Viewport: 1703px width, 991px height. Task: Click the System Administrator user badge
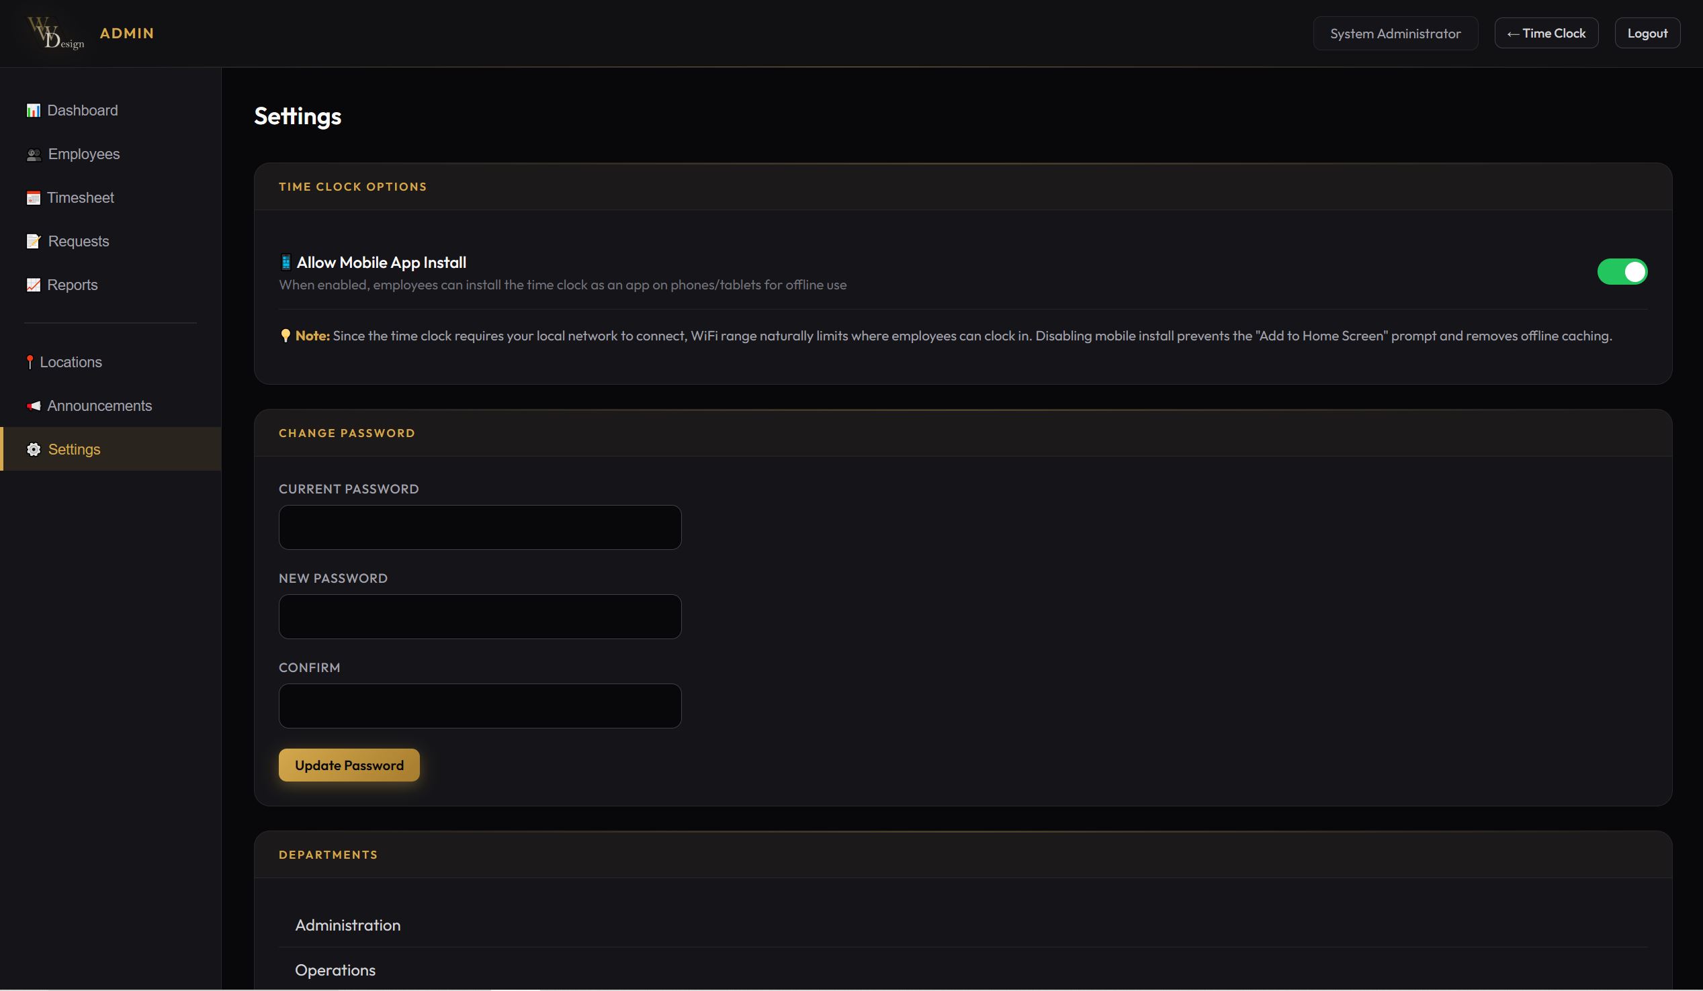pos(1395,33)
